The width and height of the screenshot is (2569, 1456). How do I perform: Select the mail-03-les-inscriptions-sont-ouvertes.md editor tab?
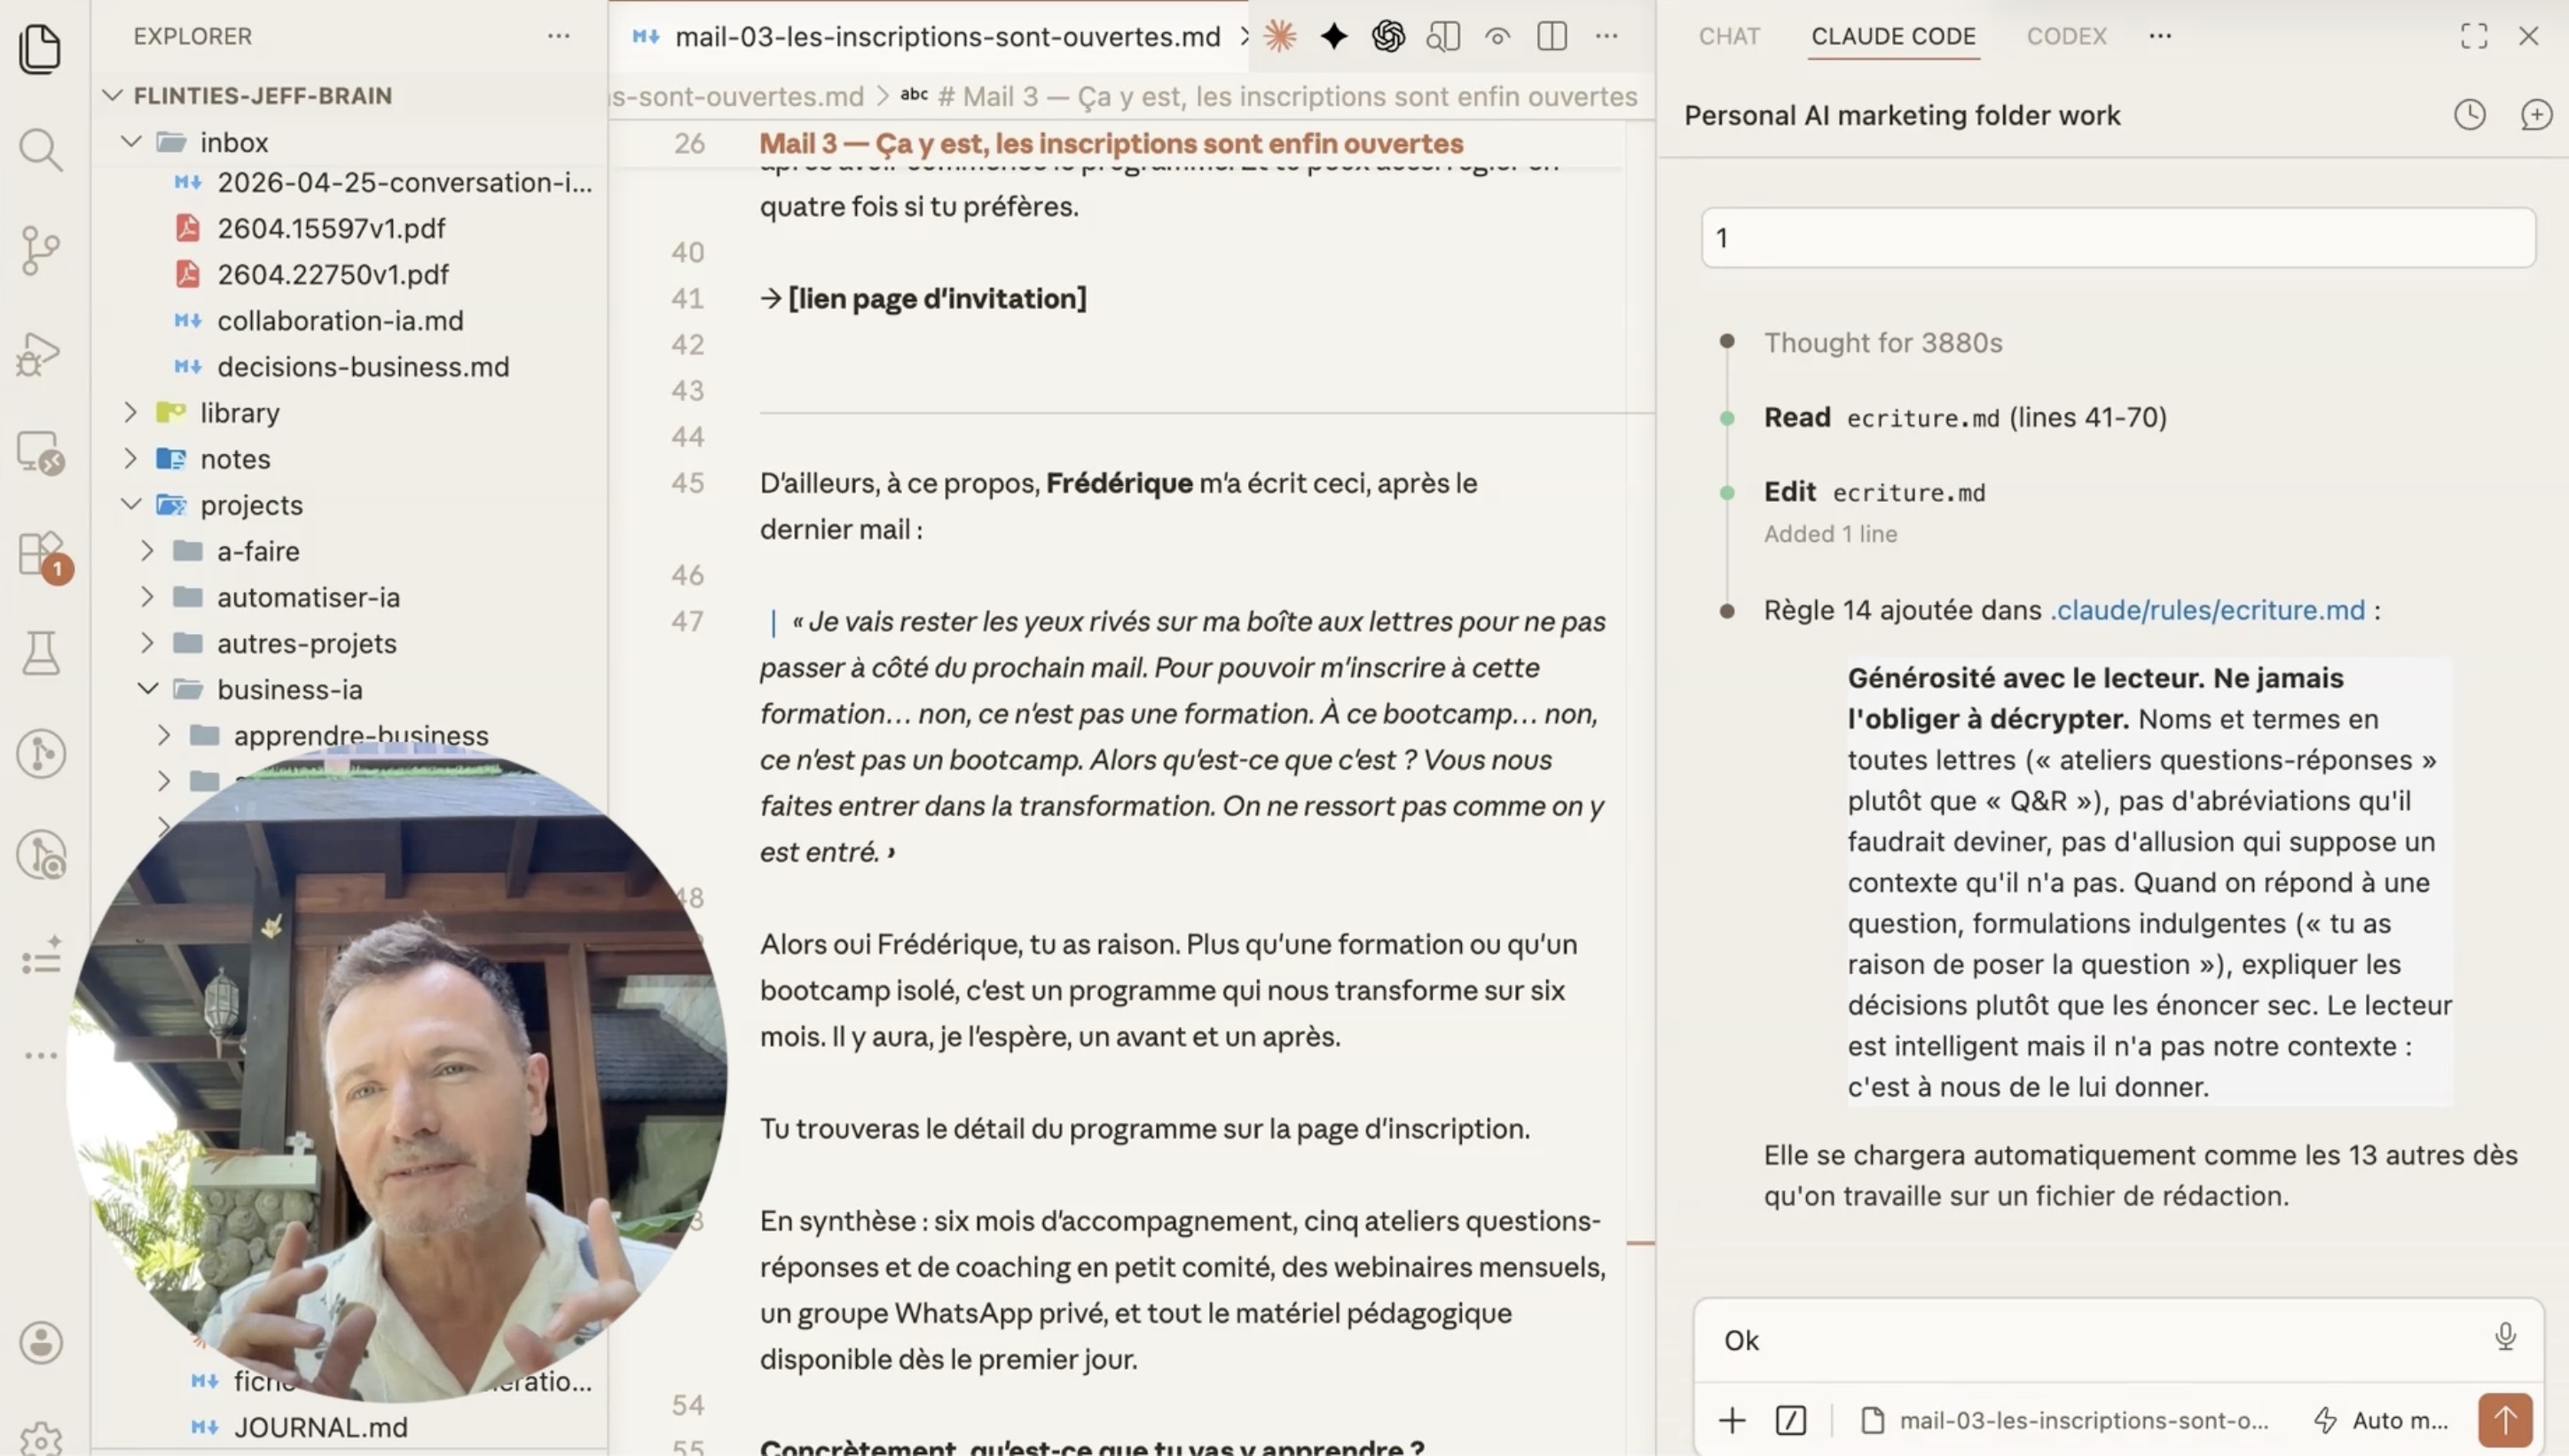[929, 36]
